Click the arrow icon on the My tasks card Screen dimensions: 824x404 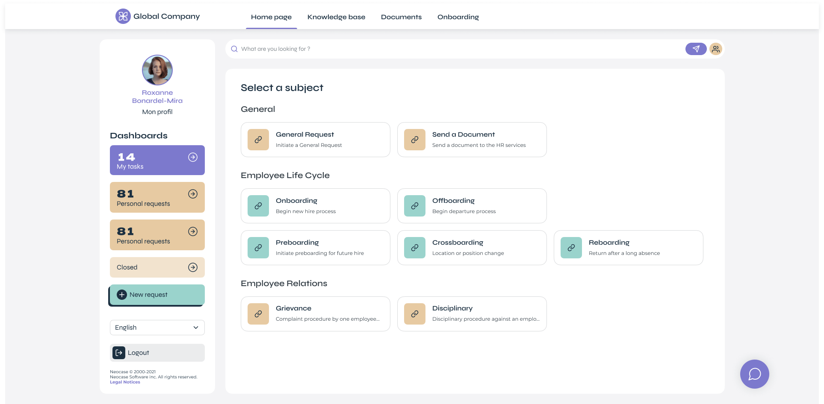pos(193,157)
